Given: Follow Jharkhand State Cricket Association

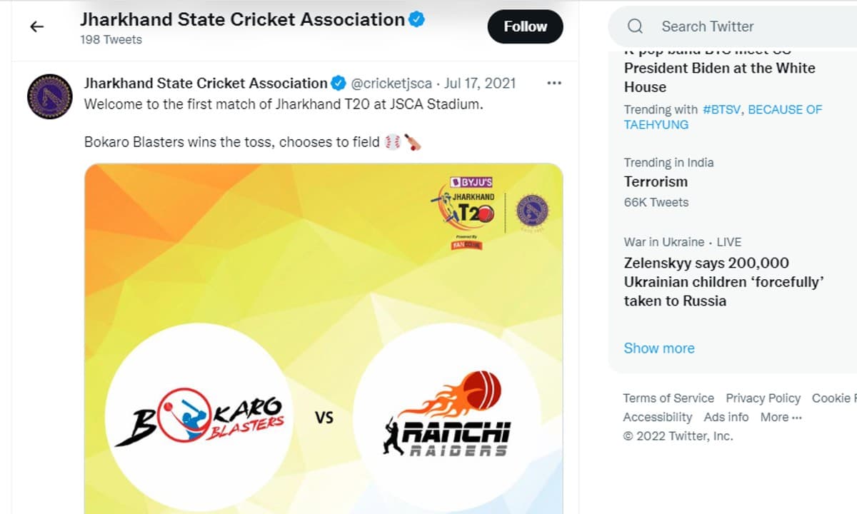Looking at the screenshot, I should tap(525, 26).
